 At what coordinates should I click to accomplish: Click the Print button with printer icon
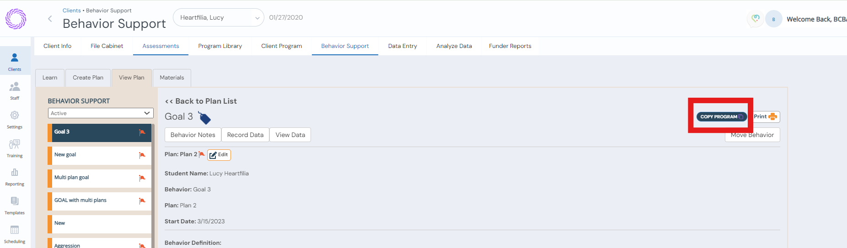coord(766,117)
